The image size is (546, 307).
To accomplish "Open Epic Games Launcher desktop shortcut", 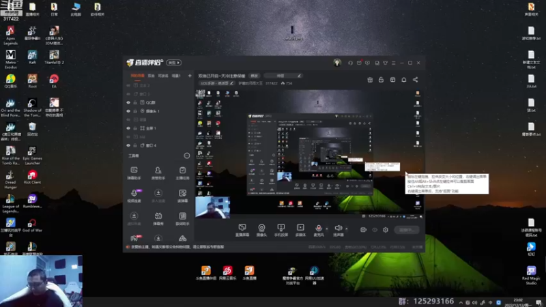I will (x=32, y=156).
